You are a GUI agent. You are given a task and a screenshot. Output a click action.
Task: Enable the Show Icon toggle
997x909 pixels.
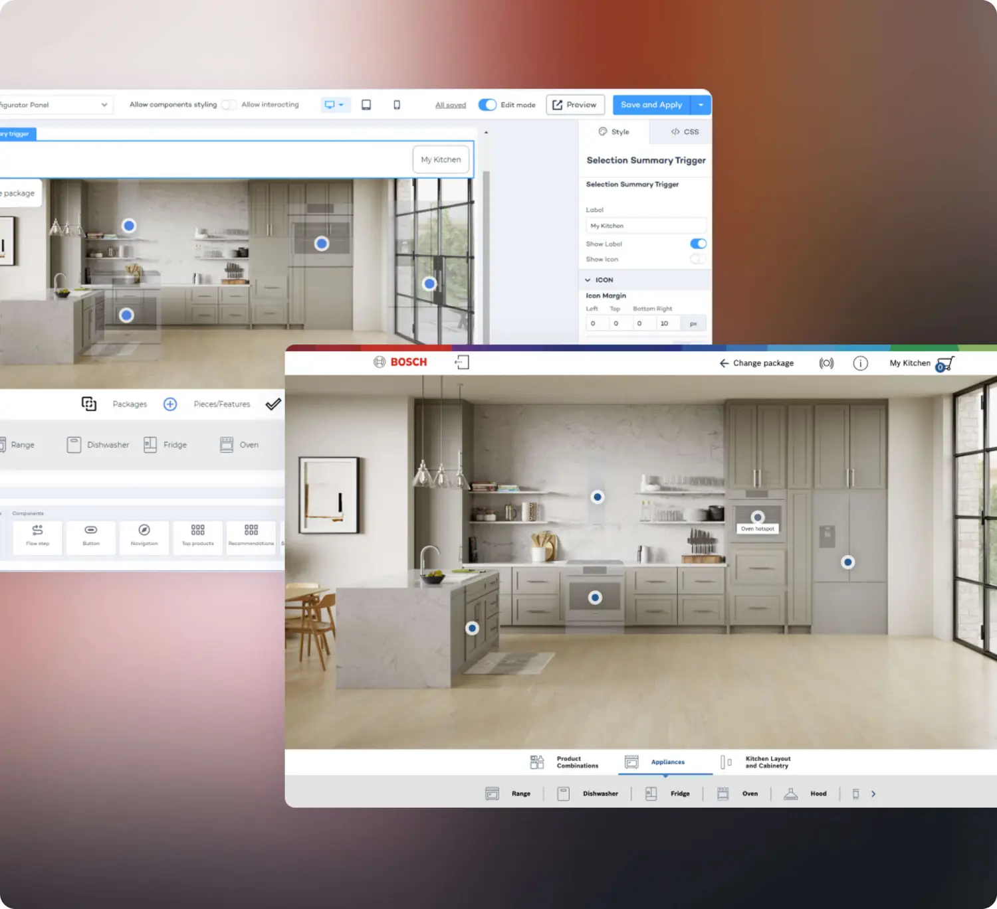(x=698, y=259)
